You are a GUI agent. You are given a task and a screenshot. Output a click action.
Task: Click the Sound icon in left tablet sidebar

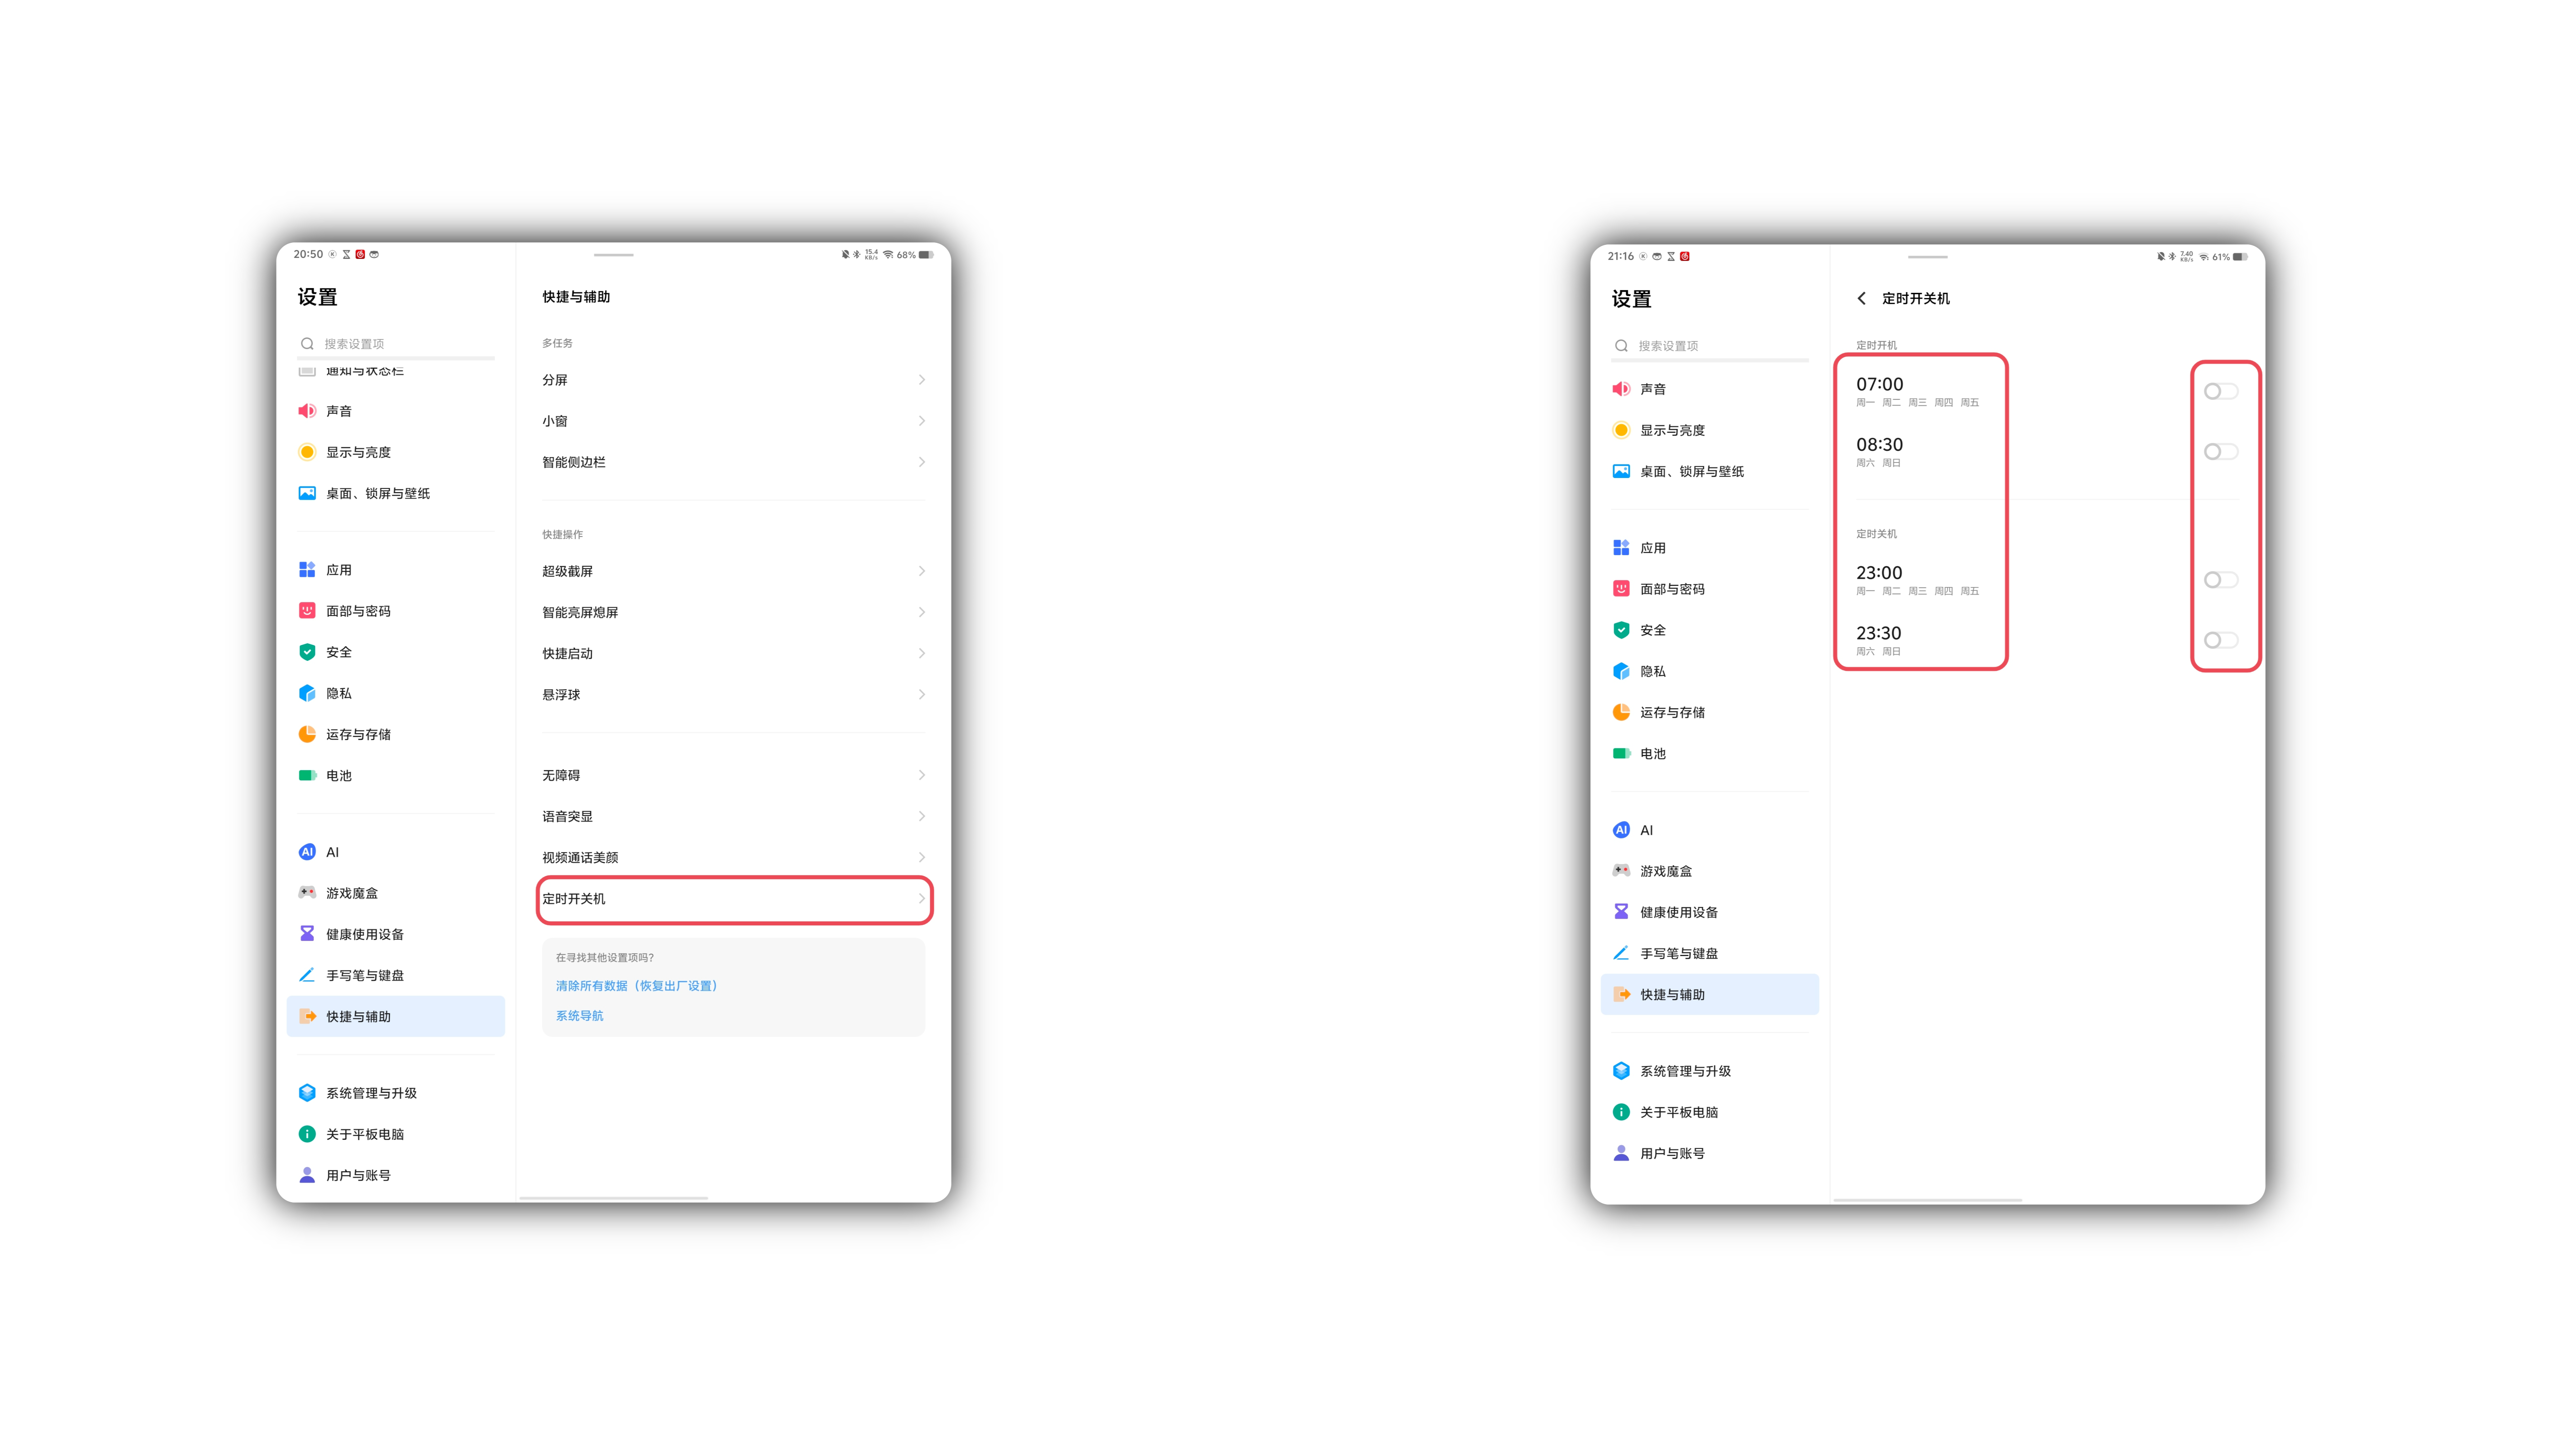[x=307, y=411]
